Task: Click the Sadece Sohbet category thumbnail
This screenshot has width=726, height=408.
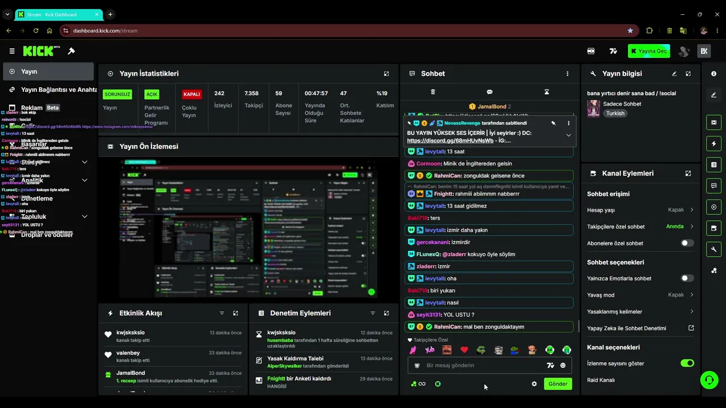Action: pos(594,108)
